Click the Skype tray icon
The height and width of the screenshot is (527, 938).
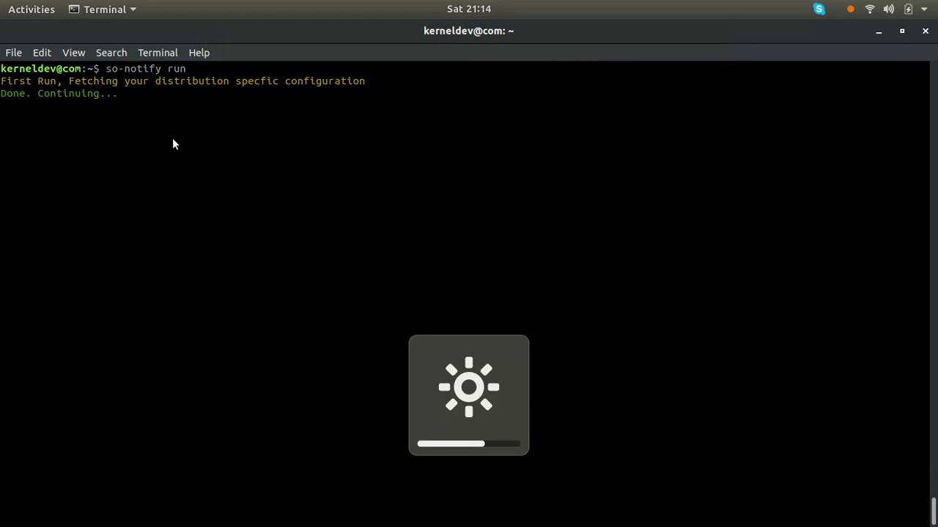click(x=819, y=10)
